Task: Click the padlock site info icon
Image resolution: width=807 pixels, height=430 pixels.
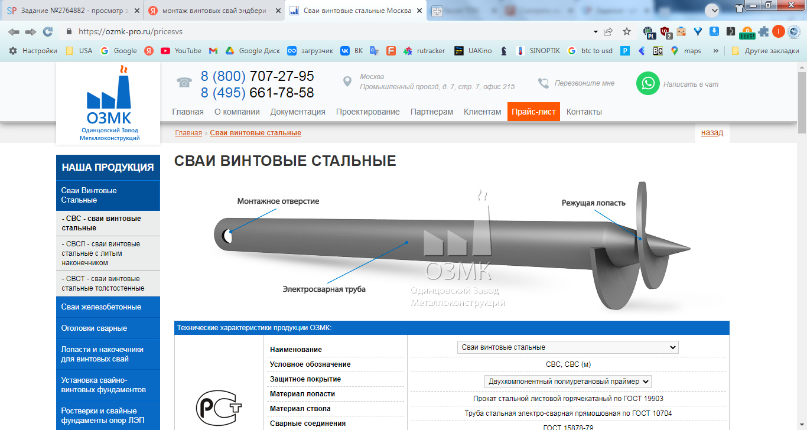Action: (x=69, y=32)
